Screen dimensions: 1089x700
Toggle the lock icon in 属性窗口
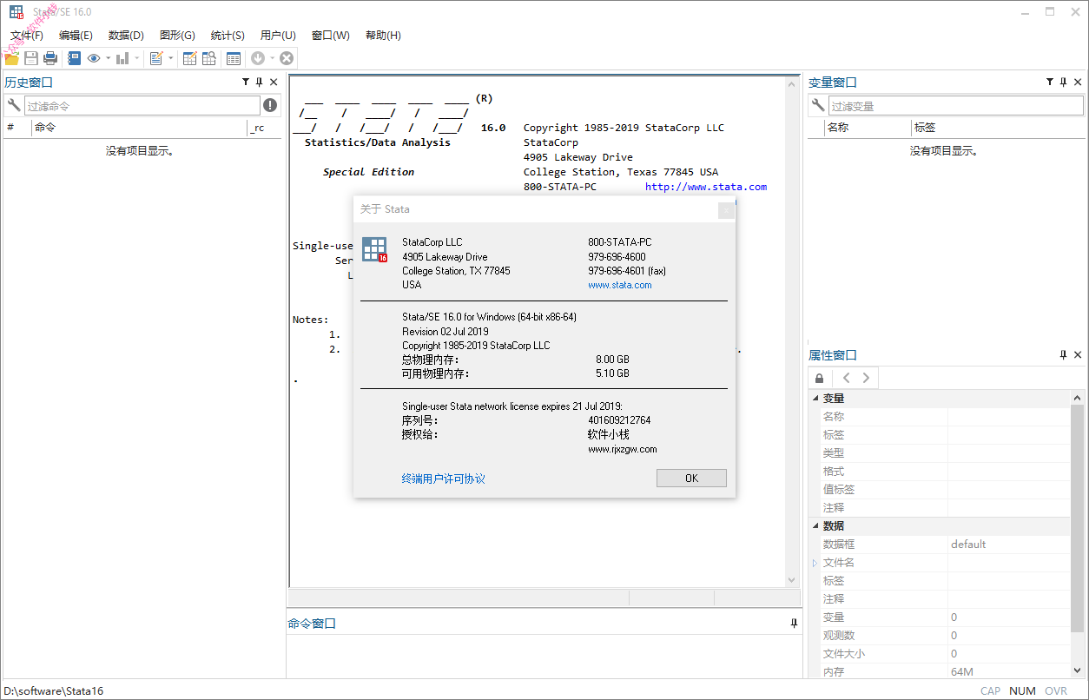[820, 378]
